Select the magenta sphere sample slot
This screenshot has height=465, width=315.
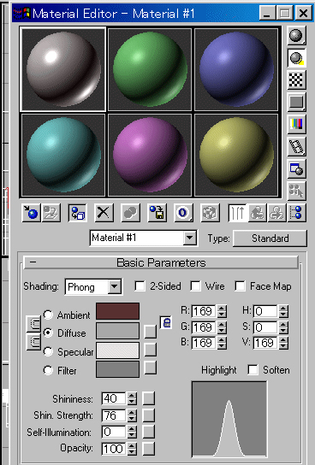(x=150, y=155)
